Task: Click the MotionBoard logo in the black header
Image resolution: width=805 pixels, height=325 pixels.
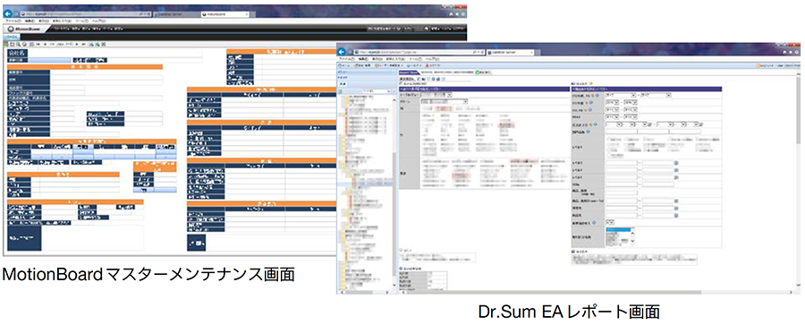Action: pyautogui.click(x=27, y=30)
